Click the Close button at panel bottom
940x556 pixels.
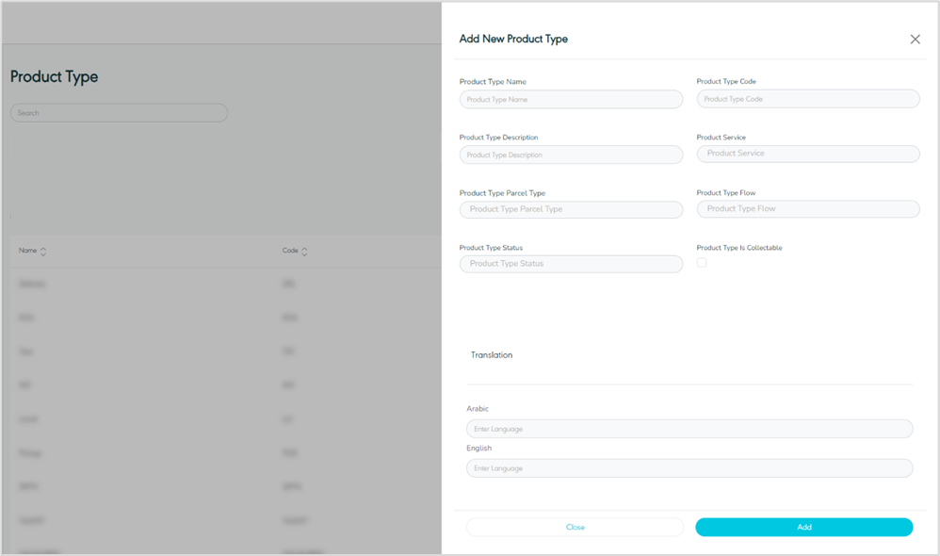tap(575, 527)
